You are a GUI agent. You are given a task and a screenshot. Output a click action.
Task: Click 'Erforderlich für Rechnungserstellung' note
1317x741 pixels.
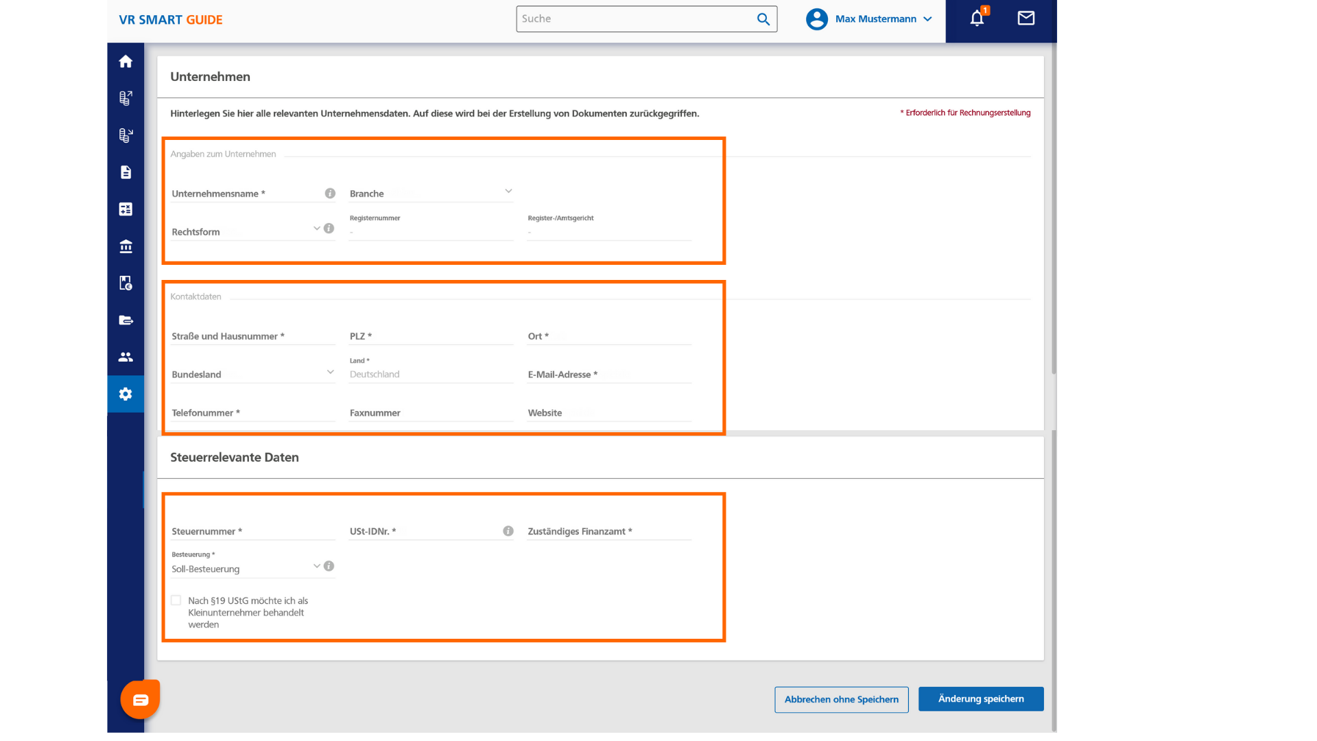[x=965, y=113]
